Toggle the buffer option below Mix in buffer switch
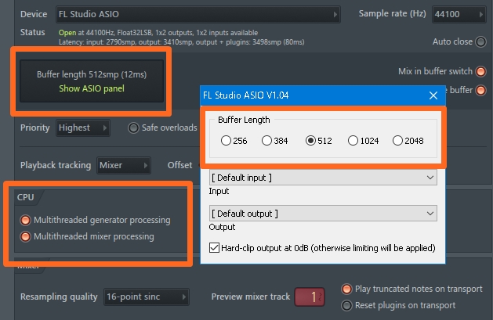This screenshot has width=493, height=320. [480, 90]
